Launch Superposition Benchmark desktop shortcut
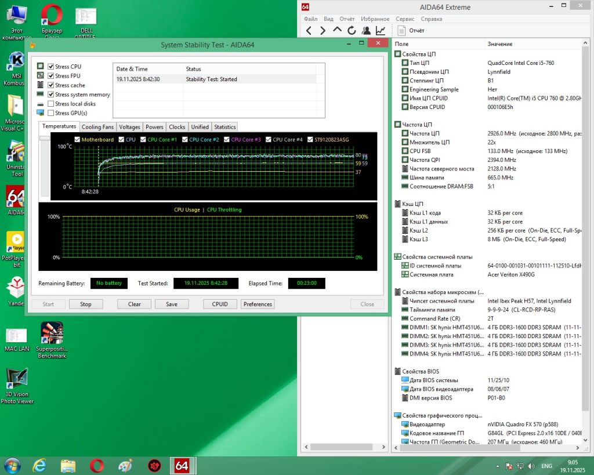Viewport: 594px width, 475px height. tap(52, 340)
